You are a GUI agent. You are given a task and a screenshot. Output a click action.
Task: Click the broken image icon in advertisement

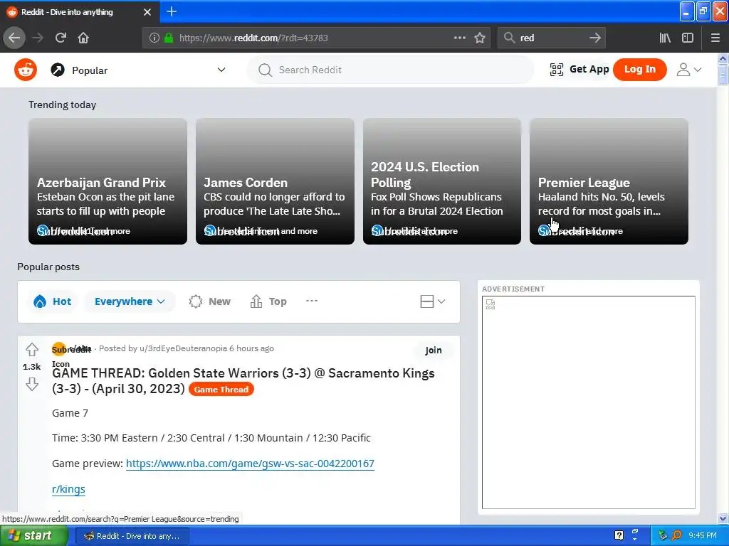click(491, 304)
